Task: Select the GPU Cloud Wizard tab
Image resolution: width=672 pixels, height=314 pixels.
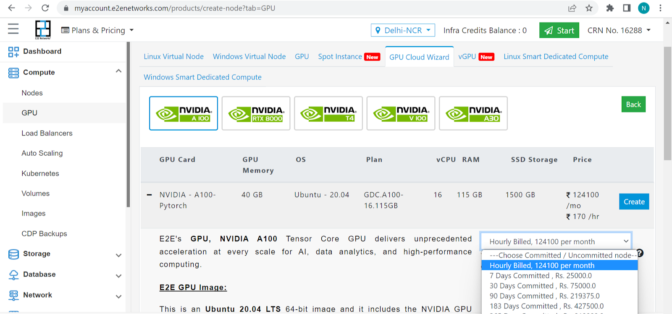Action: pyautogui.click(x=419, y=57)
